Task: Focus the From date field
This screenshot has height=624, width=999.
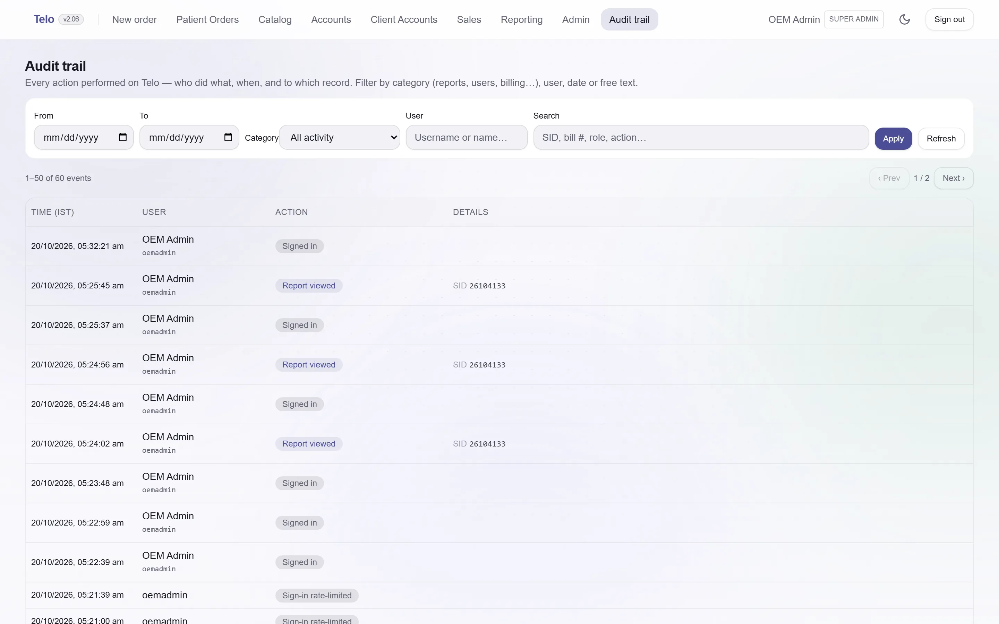Action: [x=84, y=137]
